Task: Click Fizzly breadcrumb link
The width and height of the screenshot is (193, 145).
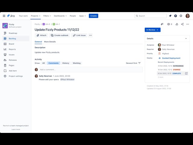Action: pos(37,24)
